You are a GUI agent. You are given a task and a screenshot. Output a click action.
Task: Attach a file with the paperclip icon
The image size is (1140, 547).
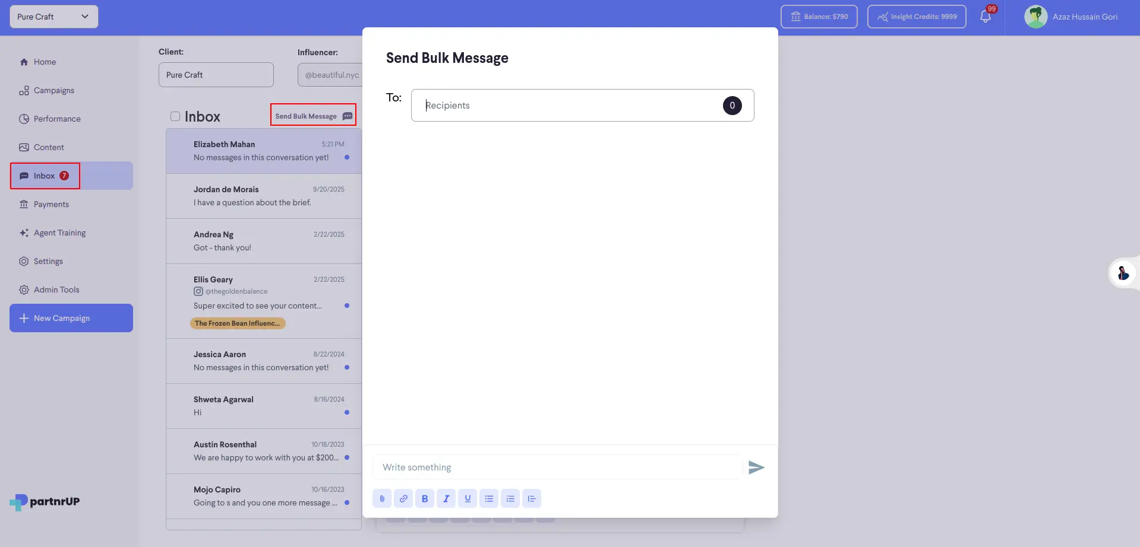[382, 498]
